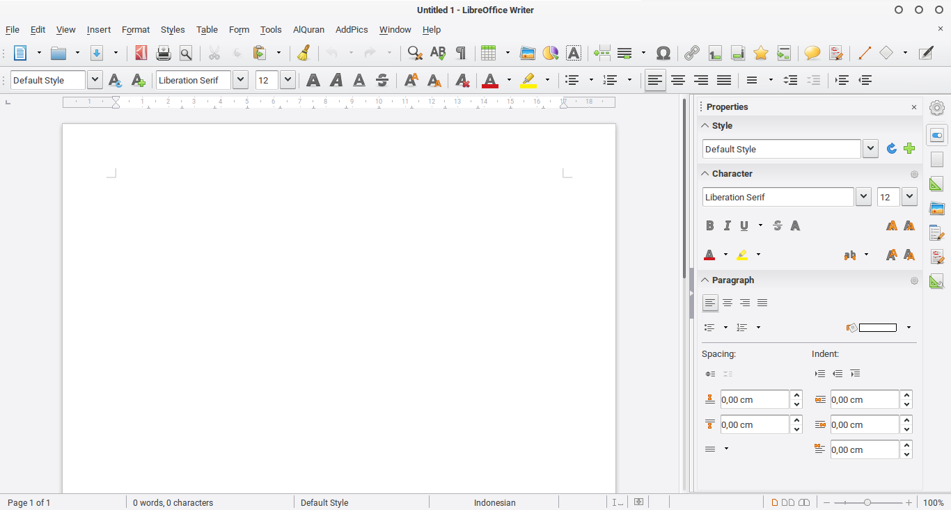Open the AlQuran menu
The height and width of the screenshot is (510, 951).
[308, 30]
